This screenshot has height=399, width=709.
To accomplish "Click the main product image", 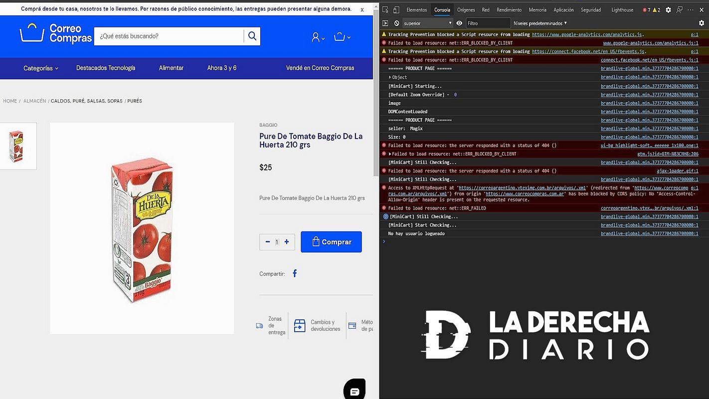I will pos(142,228).
